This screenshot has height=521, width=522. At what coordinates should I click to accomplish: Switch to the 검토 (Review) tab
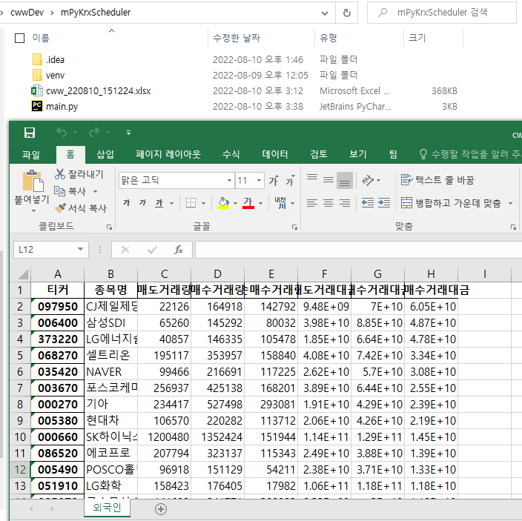coord(319,154)
